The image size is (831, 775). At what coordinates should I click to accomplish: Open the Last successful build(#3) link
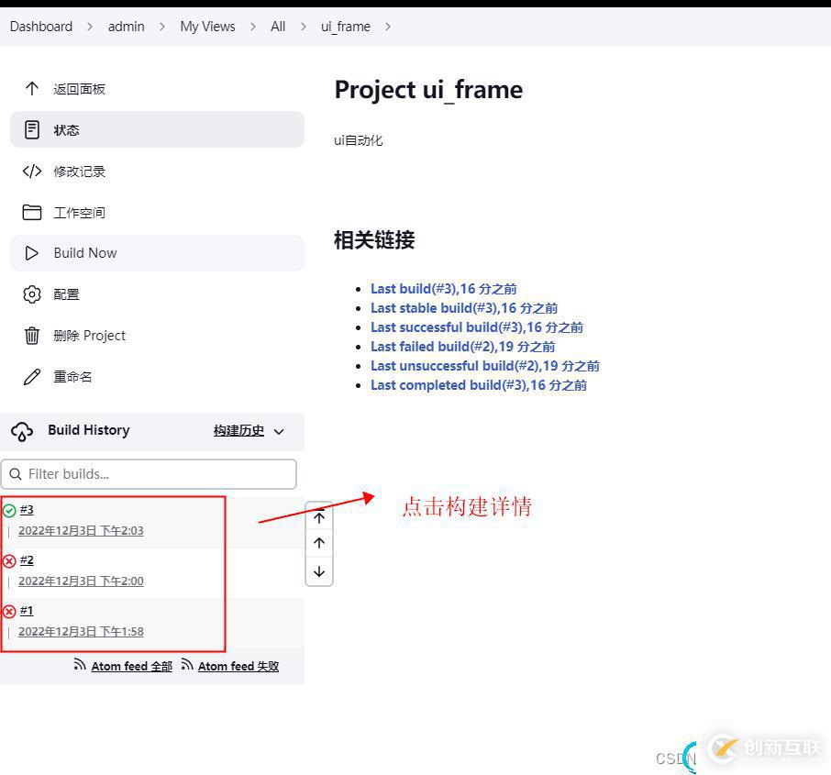[x=477, y=327]
